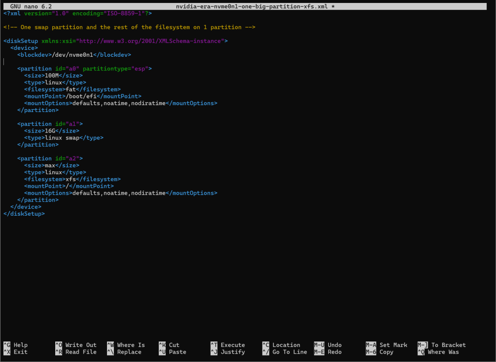Click the ^X Exit shortcut
496x362 pixels.
[x=16, y=352]
